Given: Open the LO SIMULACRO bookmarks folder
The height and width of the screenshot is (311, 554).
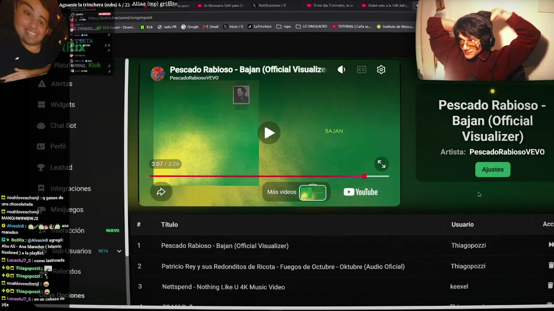Looking at the screenshot, I should click(x=312, y=27).
